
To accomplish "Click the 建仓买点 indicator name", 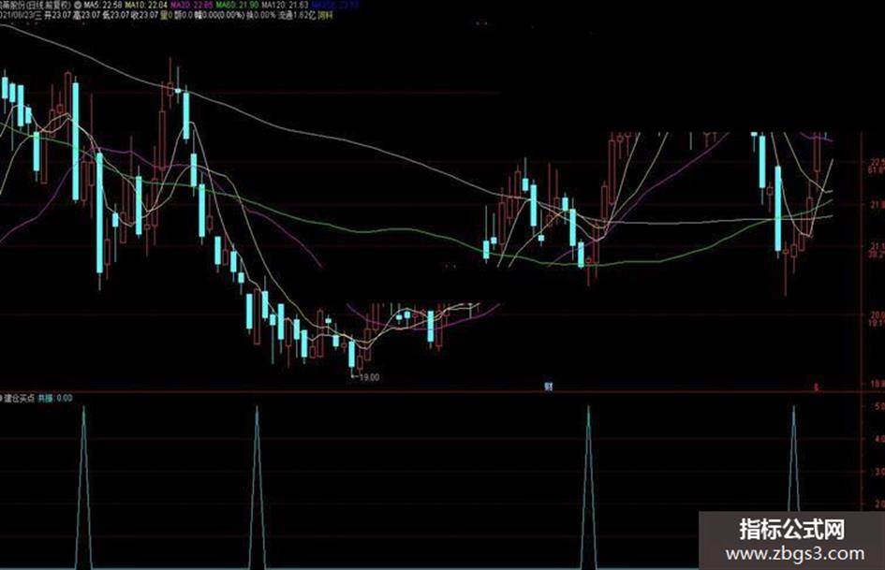I will (20, 398).
